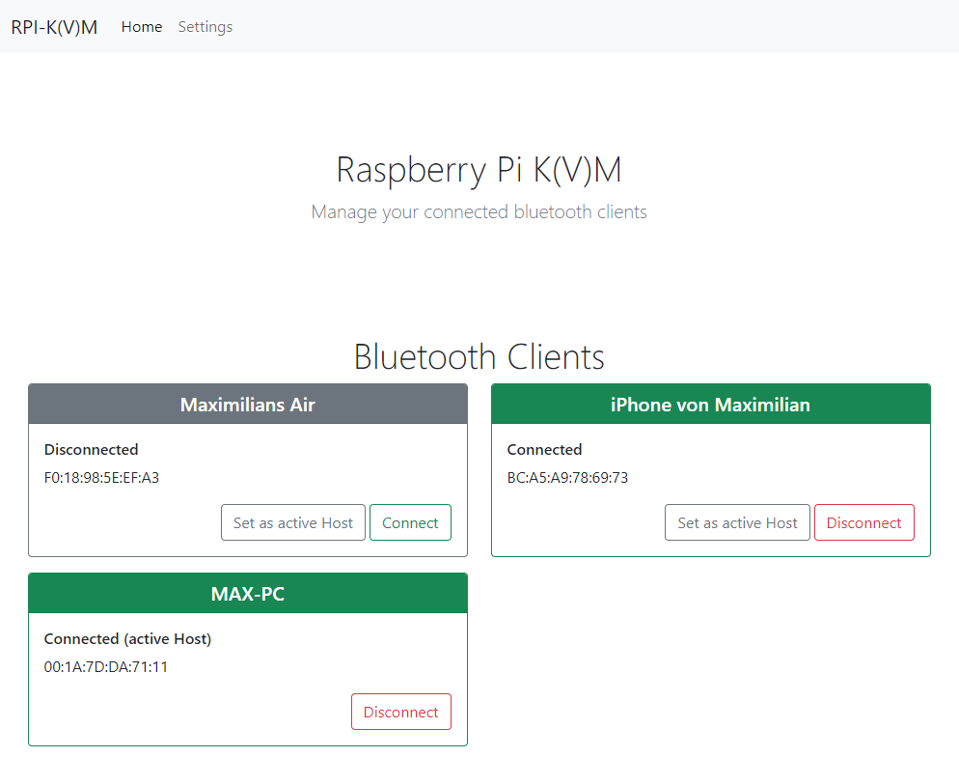Image resolution: width=959 pixels, height=757 pixels.
Task: Click the Bluetooth Clients heading
Action: pos(479,357)
